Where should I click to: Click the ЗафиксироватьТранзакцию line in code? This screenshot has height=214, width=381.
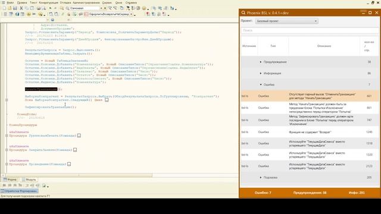pos(51,107)
